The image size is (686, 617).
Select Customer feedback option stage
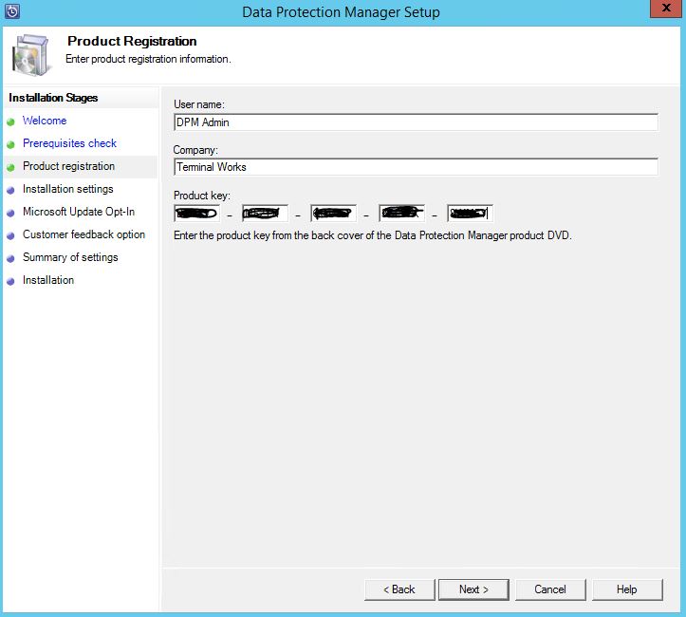tap(83, 234)
